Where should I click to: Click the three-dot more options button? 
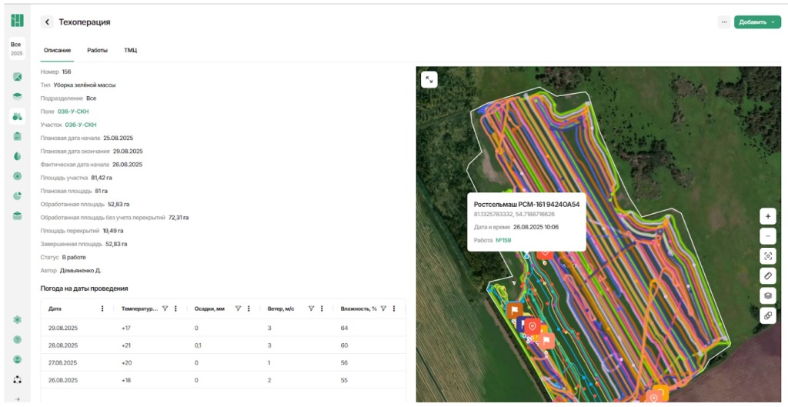coord(723,22)
